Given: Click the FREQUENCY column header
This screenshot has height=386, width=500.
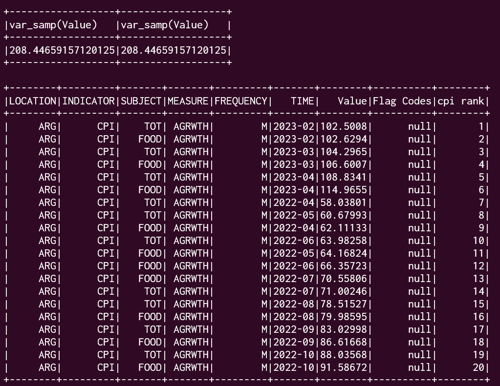Looking at the screenshot, I should 241,101.
